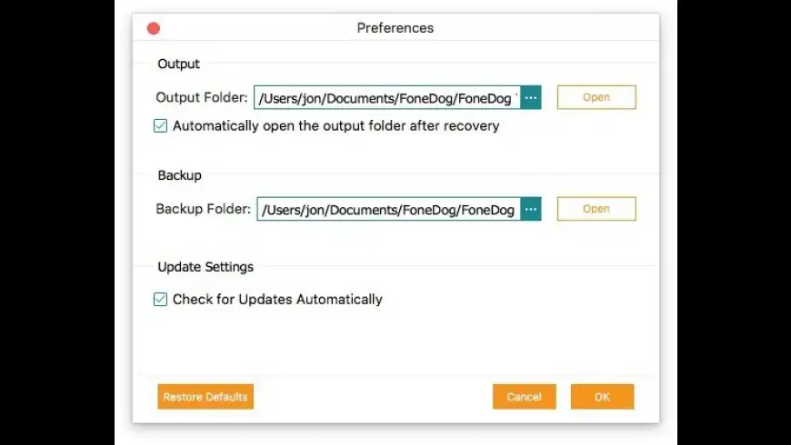Click the Preferences title bar text
The image size is (791, 445).
coord(395,28)
